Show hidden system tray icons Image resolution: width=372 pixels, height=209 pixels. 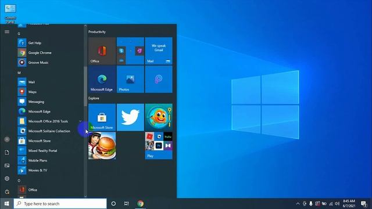click(298, 204)
